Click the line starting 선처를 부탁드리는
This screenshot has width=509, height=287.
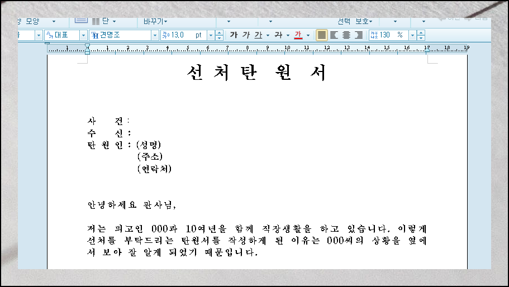[257, 240]
